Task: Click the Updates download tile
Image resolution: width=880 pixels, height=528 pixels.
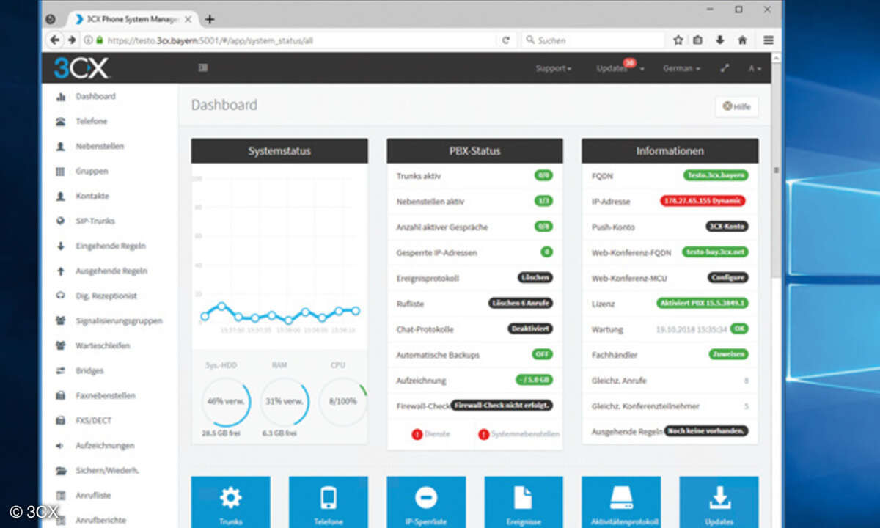Action: [719, 502]
